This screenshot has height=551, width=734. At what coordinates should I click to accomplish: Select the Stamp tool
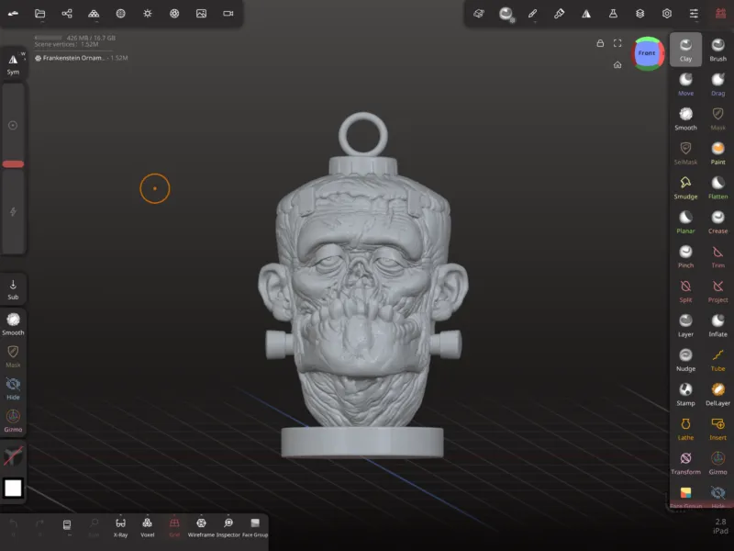[x=685, y=394]
